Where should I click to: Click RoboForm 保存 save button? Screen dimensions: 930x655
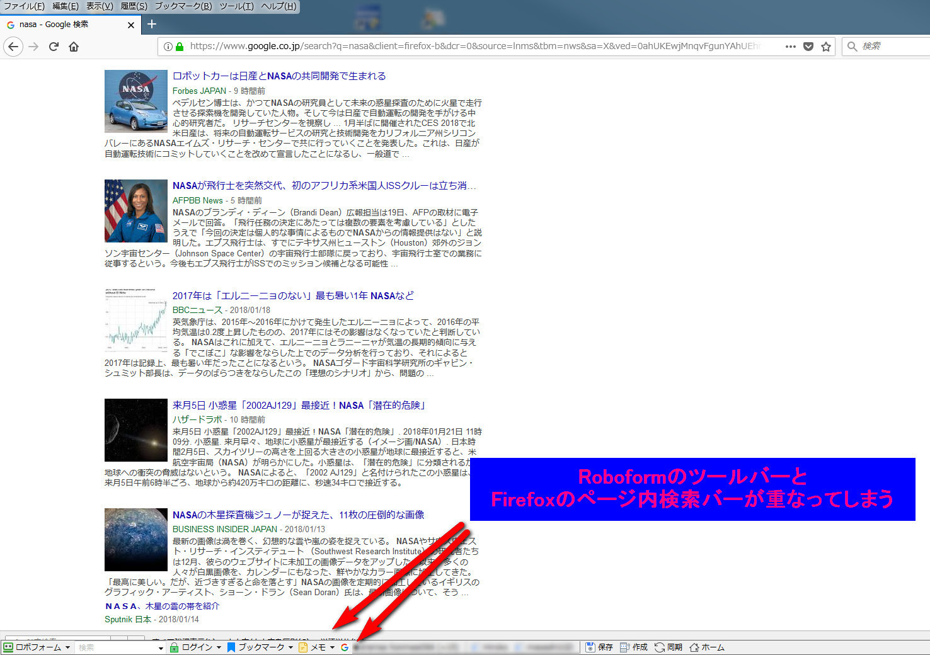click(599, 647)
